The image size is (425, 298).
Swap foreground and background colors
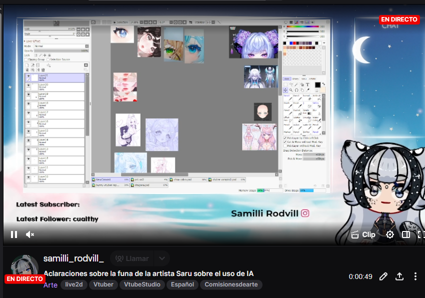[323, 84]
